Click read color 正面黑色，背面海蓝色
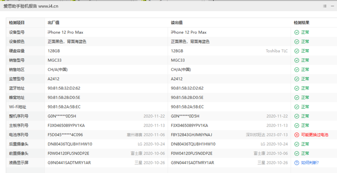The height and width of the screenshot is (173, 337). tap(190, 41)
